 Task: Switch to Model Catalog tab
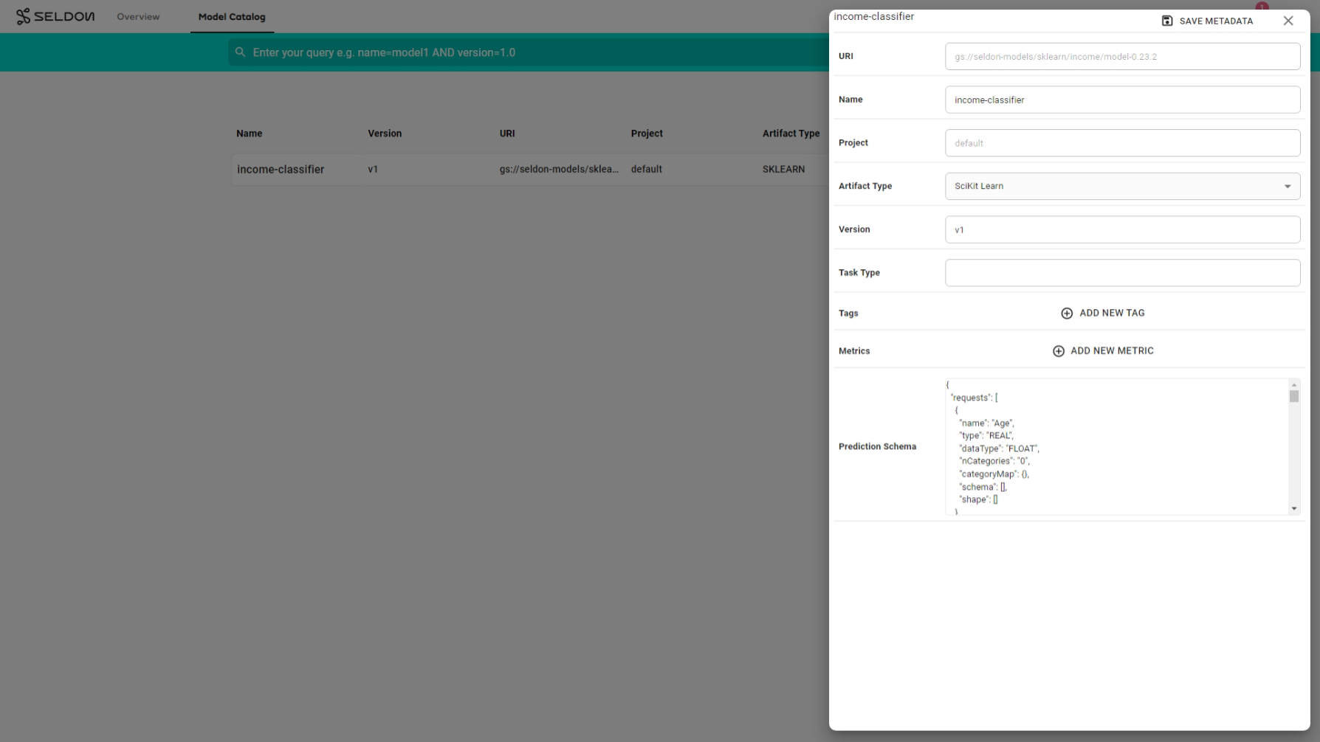tap(232, 16)
